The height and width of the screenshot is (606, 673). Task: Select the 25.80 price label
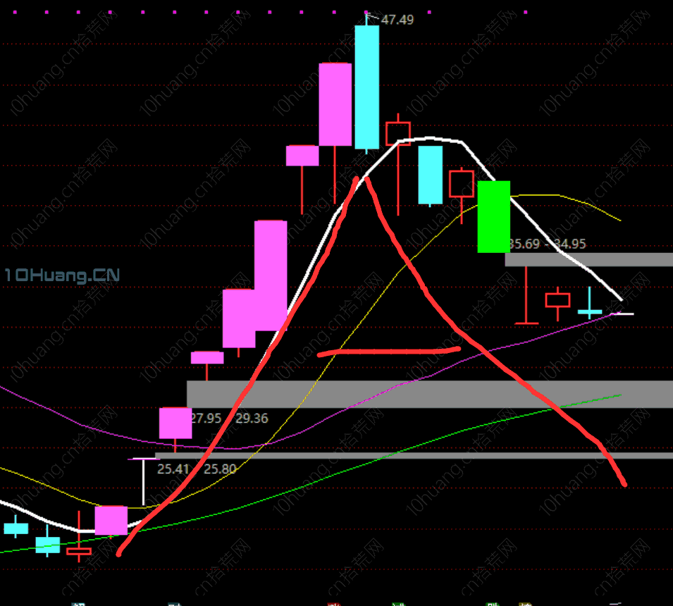[x=220, y=469]
